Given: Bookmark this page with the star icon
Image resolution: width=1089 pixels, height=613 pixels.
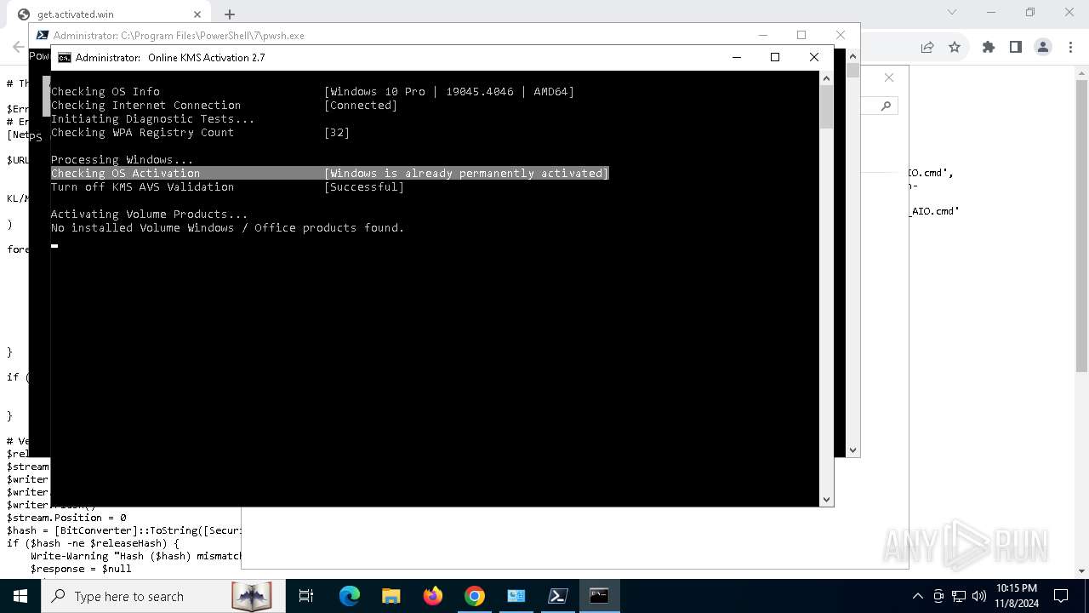Looking at the screenshot, I should 955,47.
